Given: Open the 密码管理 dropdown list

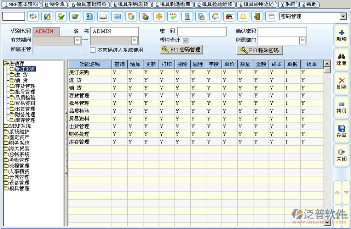Looking at the screenshot, I should coord(343,16).
